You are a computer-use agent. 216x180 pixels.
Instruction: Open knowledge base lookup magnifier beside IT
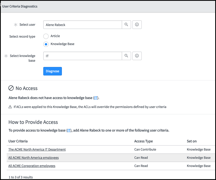[126, 56]
